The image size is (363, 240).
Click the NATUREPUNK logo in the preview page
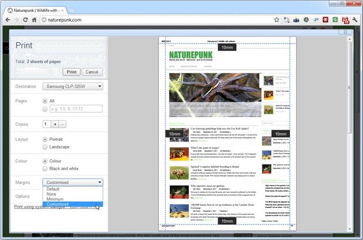[x=191, y=56]
